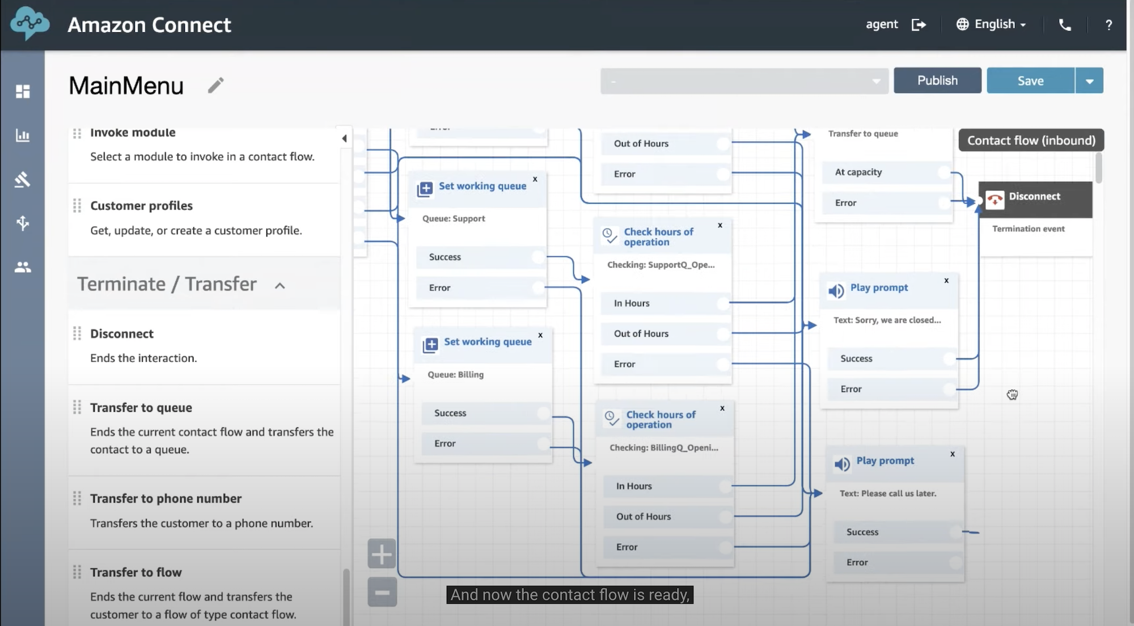Grab the Customer profiles drag handle
1134x626 pixels.
[x=77, y=205]
